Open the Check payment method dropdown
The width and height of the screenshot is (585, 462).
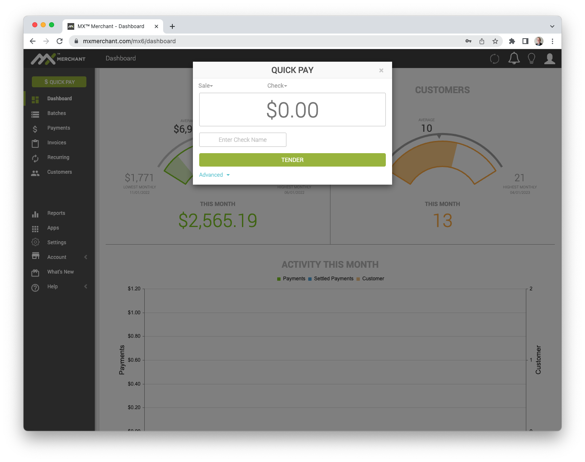coord(277,86)
